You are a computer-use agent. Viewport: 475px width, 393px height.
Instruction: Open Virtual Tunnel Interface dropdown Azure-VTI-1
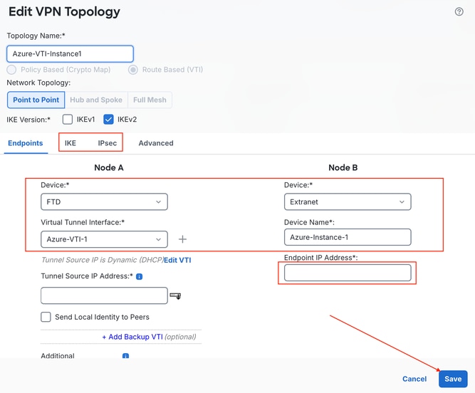tap(104, 239)
